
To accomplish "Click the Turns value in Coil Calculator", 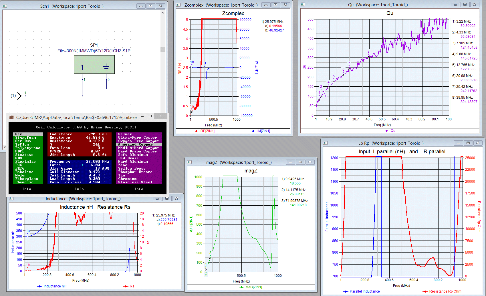I will pyautogui.click(x=95, y=165).
